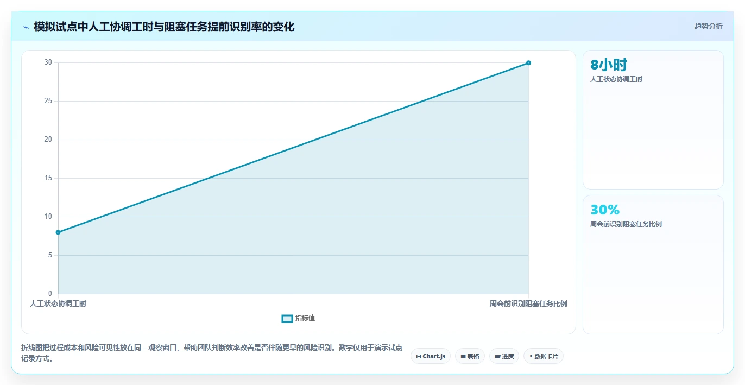Click the y-axis tick label 15
The height and width of the screenshot is (385, 745).
(48, 178)
